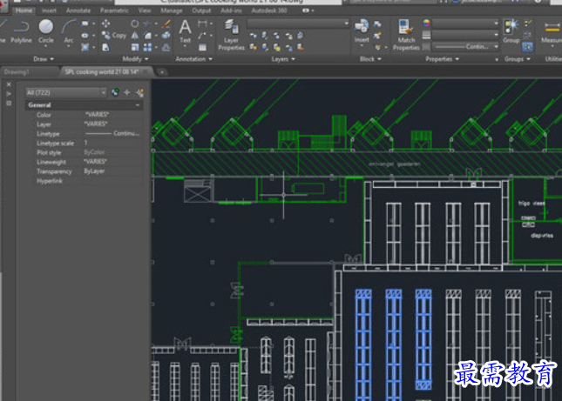Expand the Groups panel dropdown
Image resolution: width=562 pixels, height=401 pixels.
pyautogui.click(x=518, y=59)
